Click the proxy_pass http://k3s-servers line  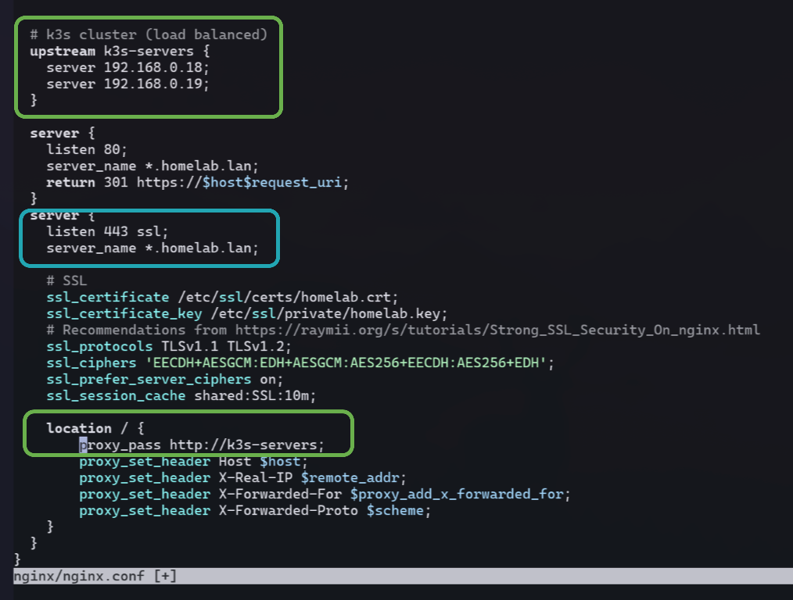tap(202, 445)
